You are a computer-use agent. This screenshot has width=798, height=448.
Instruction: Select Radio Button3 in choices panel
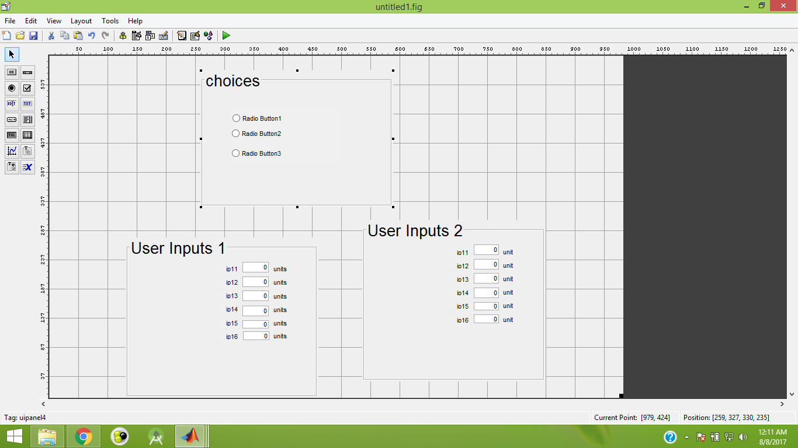pyautogui.click(x=236, y=153)
